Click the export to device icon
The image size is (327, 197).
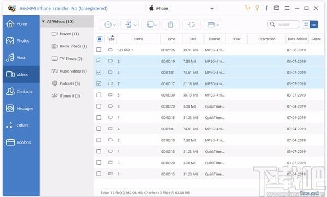(x=129, y=25)
